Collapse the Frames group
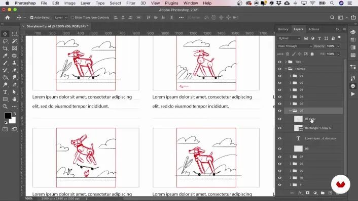 point(285,69)
